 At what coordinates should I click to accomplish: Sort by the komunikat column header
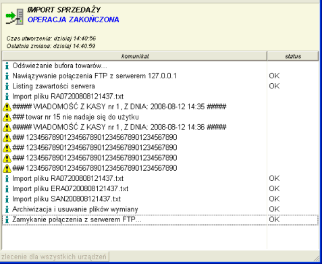click(134, 56)
